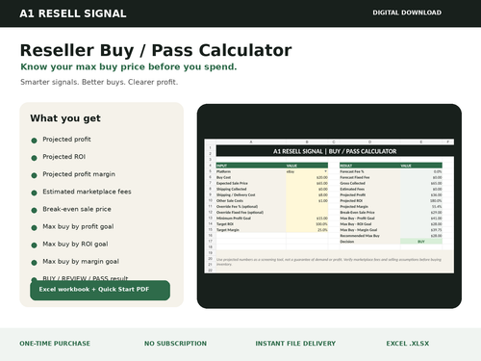Click the RESULT table header cell
The height and width of the screenshot is (361, 481).
pos(369,166)
